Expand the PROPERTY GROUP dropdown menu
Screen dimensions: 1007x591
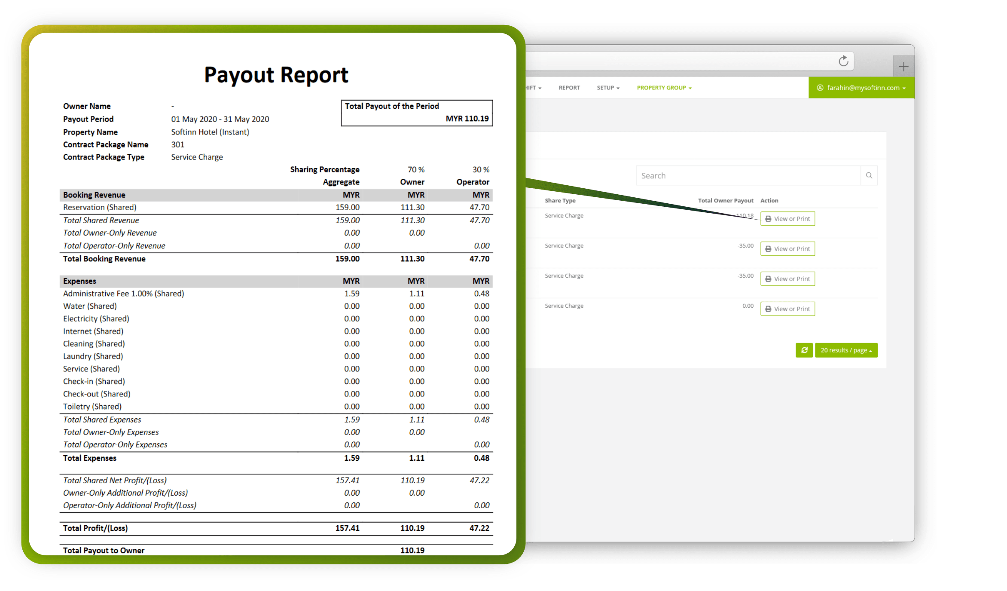point(664,88)
